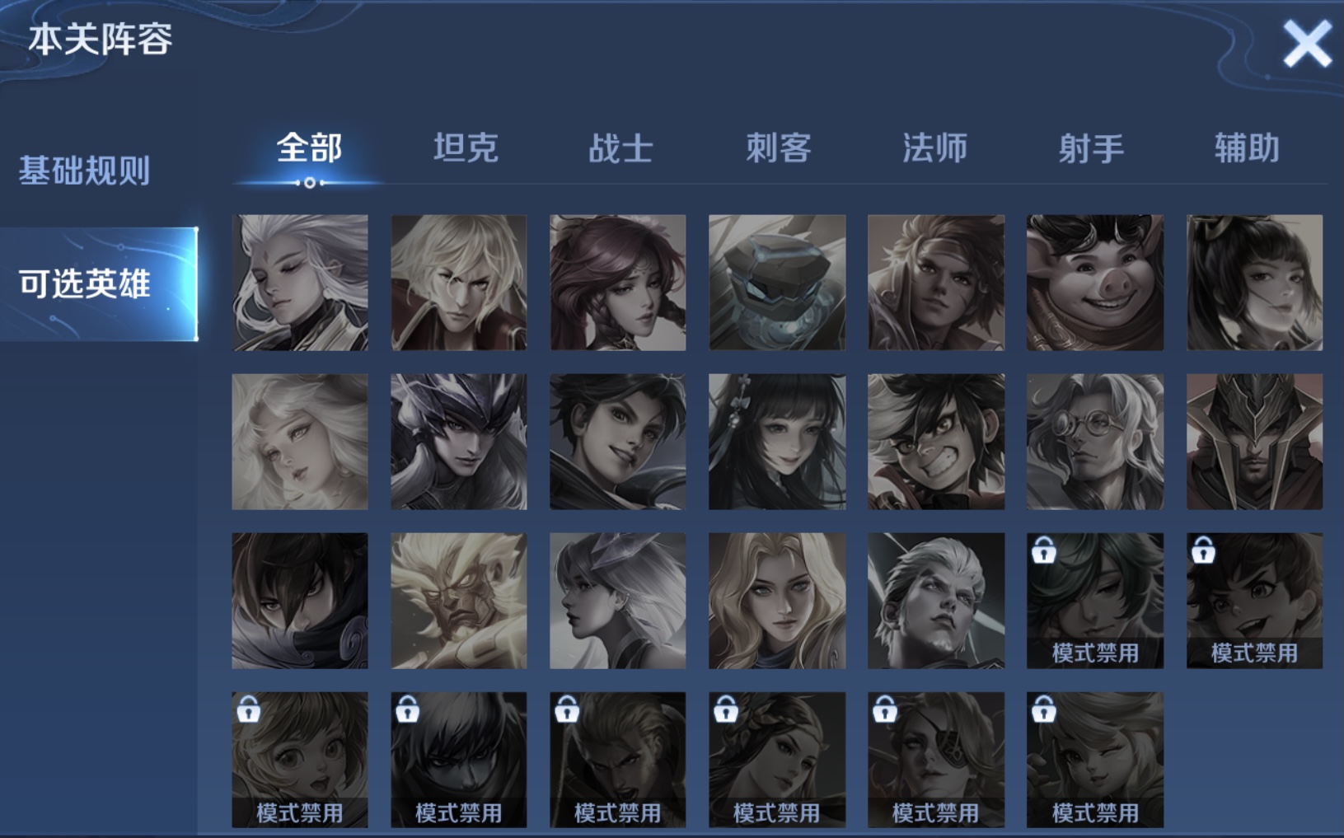Click the lock icon on eyepatch hero
Viewport: 1344px width, 838px height.
pyautogui.click(x=884, y=709)
